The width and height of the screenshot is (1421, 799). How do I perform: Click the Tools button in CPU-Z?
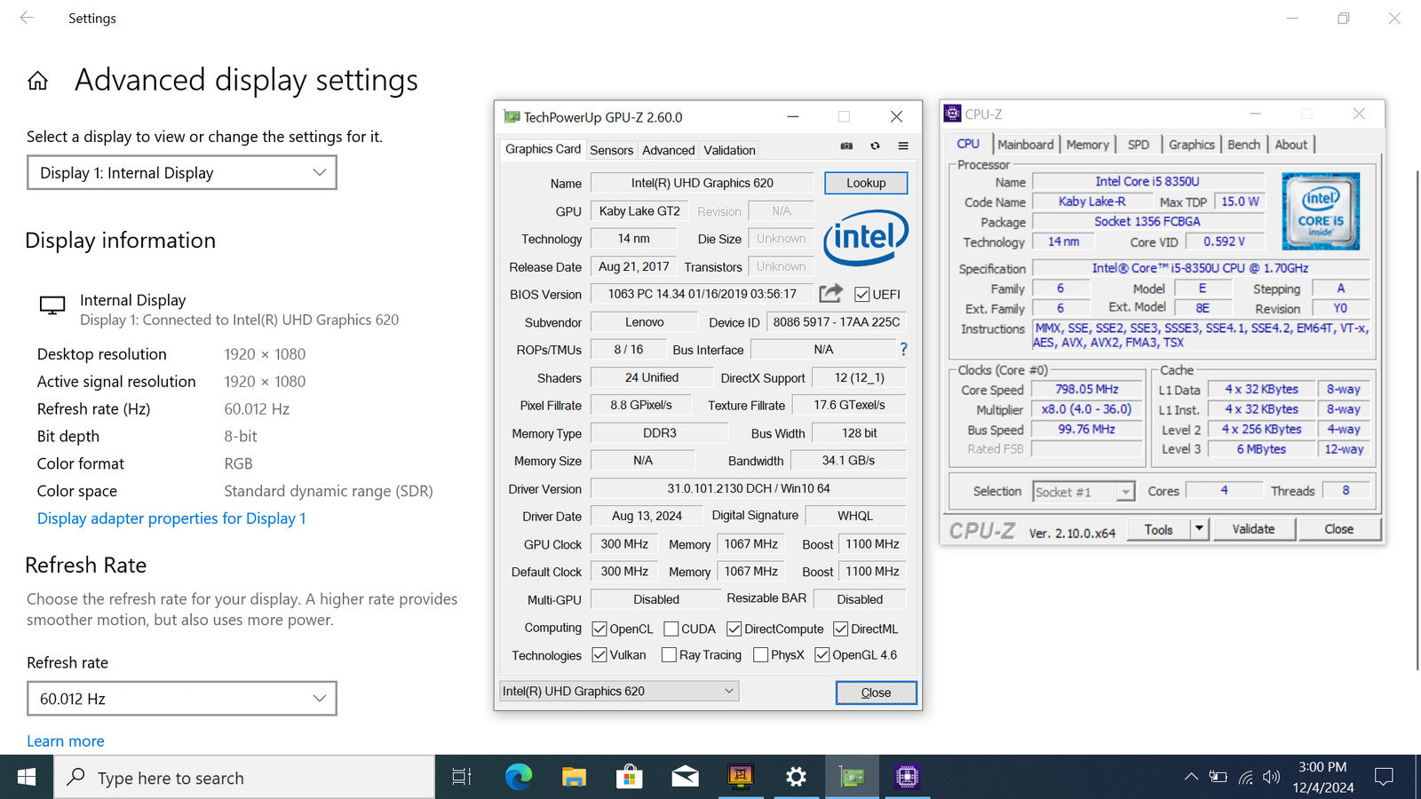pos(1158,529)
